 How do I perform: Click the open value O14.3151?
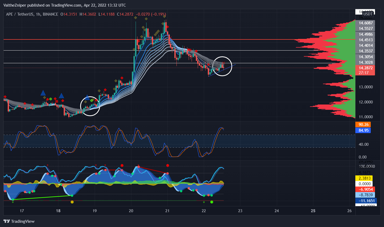point(69,14)
